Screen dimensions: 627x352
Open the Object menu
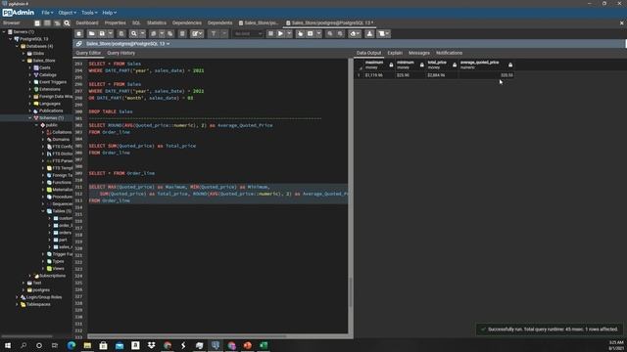(x=68, y=13)
